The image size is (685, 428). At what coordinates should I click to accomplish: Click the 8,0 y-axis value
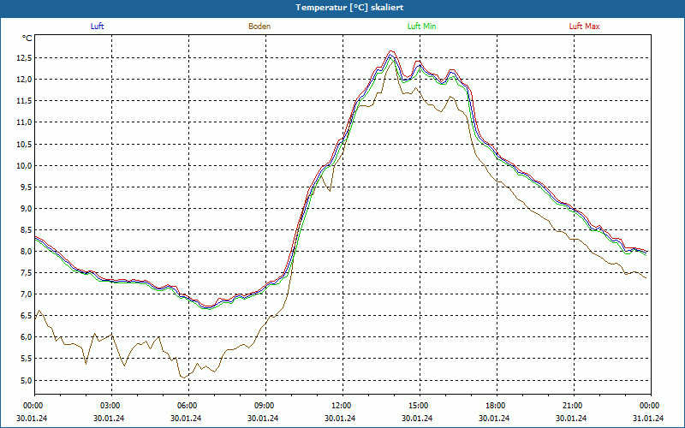(26, 251)
